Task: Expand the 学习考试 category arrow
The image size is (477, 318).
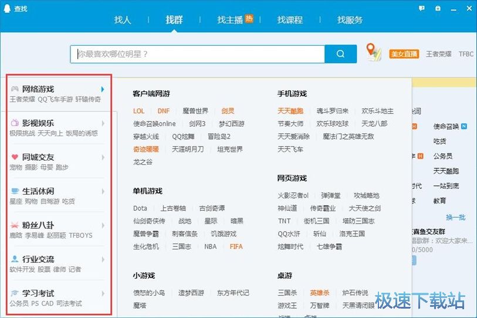Action: 103,294
